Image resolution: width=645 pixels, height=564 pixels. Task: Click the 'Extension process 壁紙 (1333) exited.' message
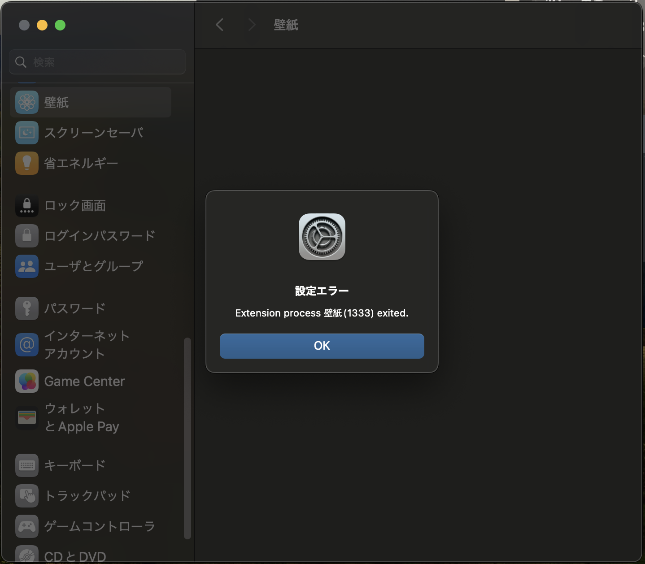pos(322,313)
